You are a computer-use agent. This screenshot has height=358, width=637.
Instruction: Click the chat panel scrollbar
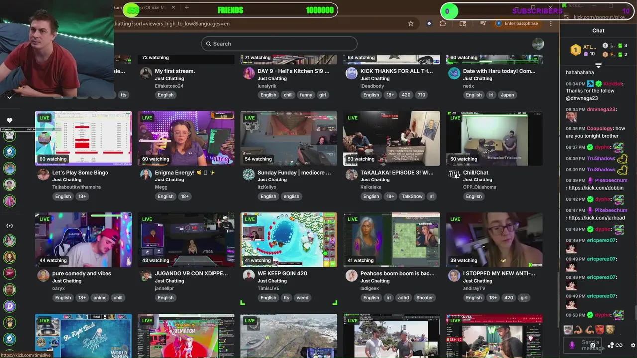(x=635, y=313)
